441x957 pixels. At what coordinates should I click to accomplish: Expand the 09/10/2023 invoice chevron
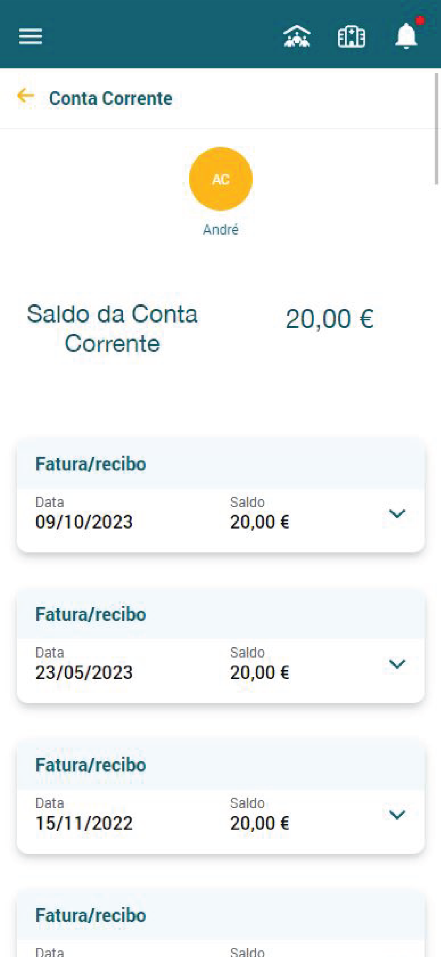pos(397,513)
